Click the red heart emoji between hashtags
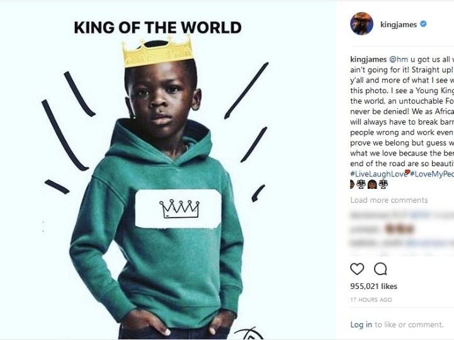This screenshot has width=454, height=340. coord(407,173)
